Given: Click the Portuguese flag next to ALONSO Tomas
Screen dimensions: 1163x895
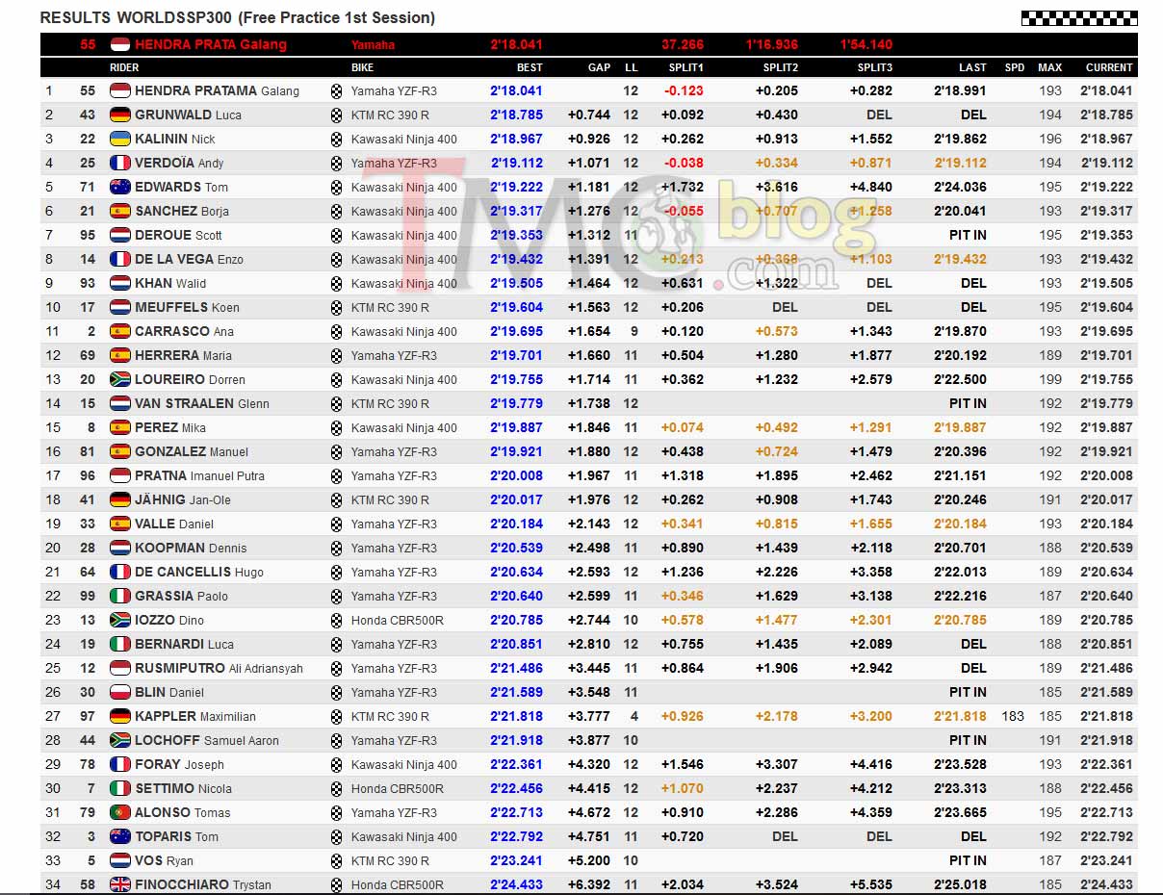Looking at the screenshot, I should tap(120, 812).
